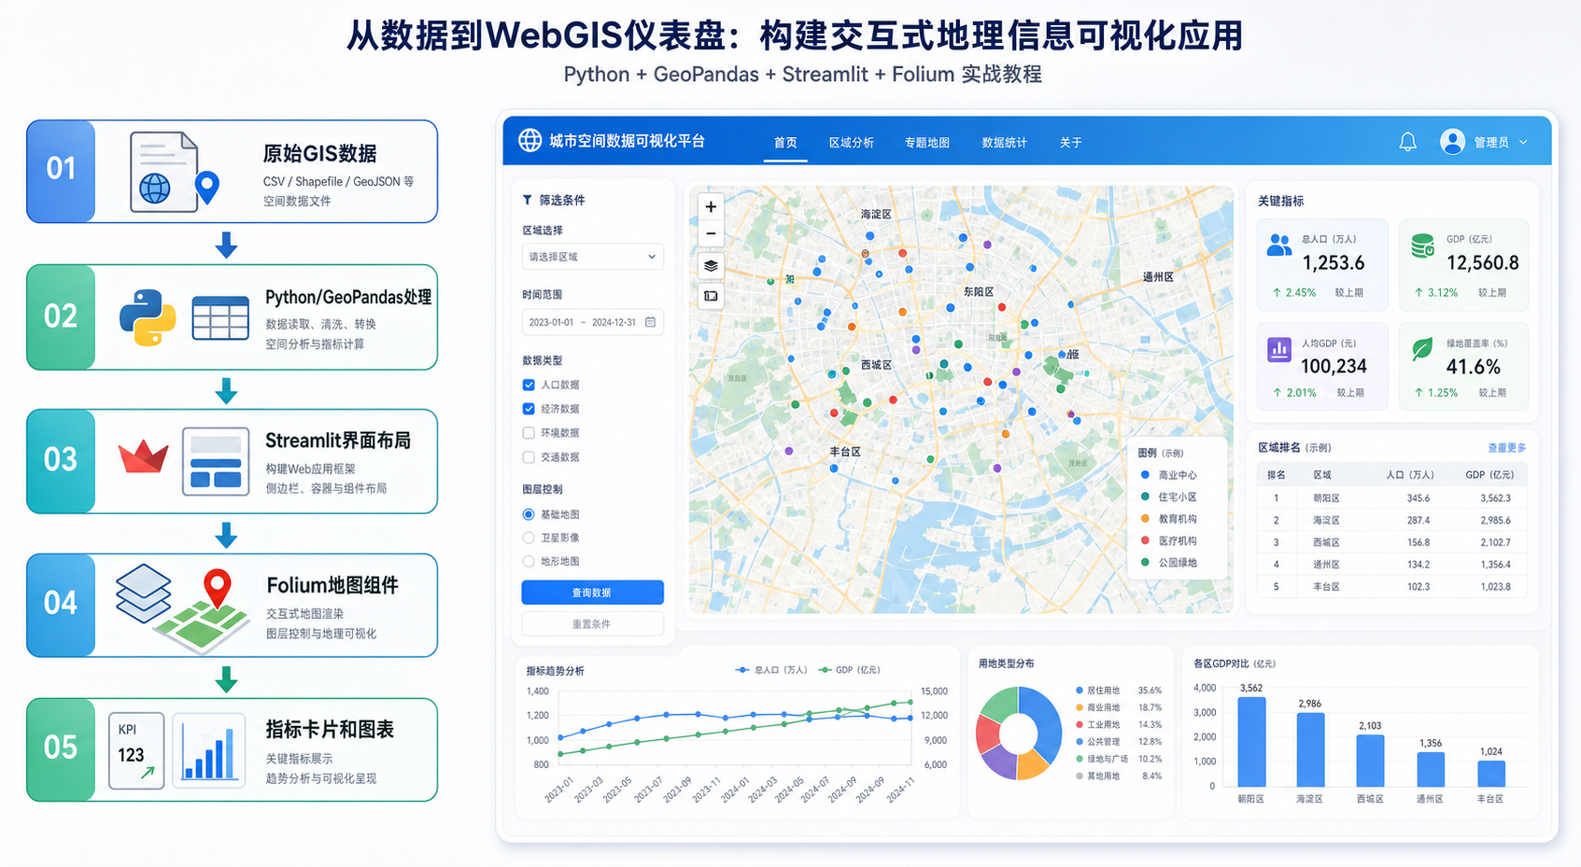Open the map layers stack icon
Viewport: 1581px width, 867px height.
711,266
